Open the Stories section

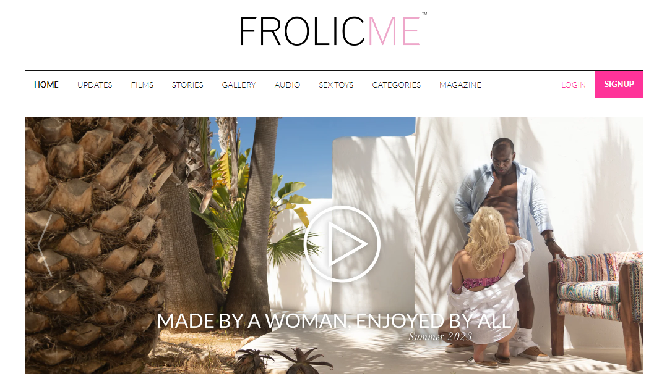click(x=187, y=85)
